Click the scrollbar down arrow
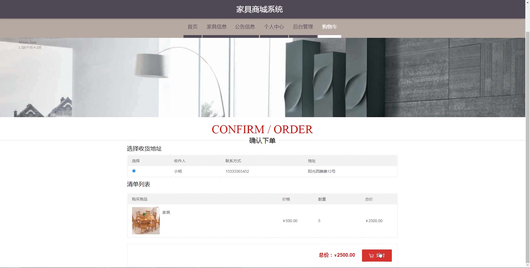Viewport: 530px width, 268px height. pyautogui.click(x=528, y=266)
